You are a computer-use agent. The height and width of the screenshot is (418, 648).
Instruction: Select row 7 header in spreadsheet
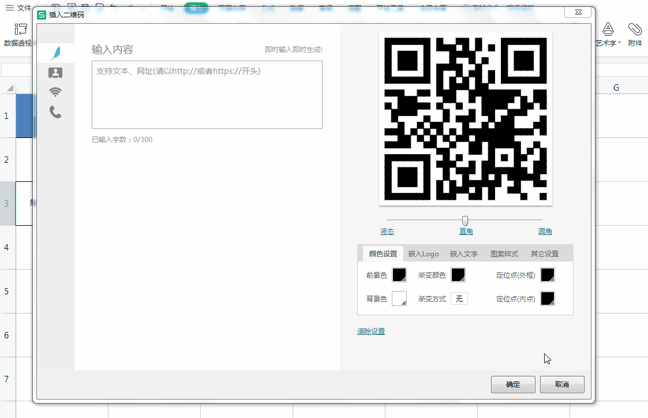[8, 379]
